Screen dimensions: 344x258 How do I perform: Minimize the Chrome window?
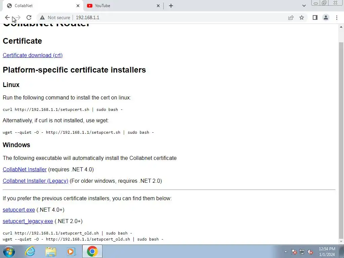pos(316,3)
